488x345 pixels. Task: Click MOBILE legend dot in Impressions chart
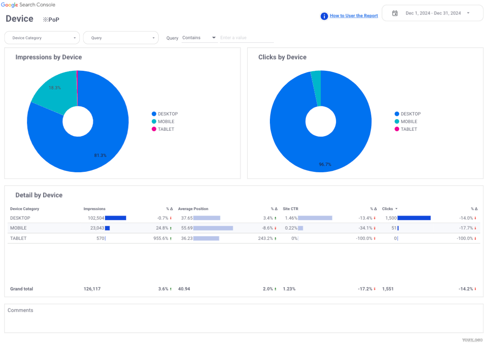[154, 122]
